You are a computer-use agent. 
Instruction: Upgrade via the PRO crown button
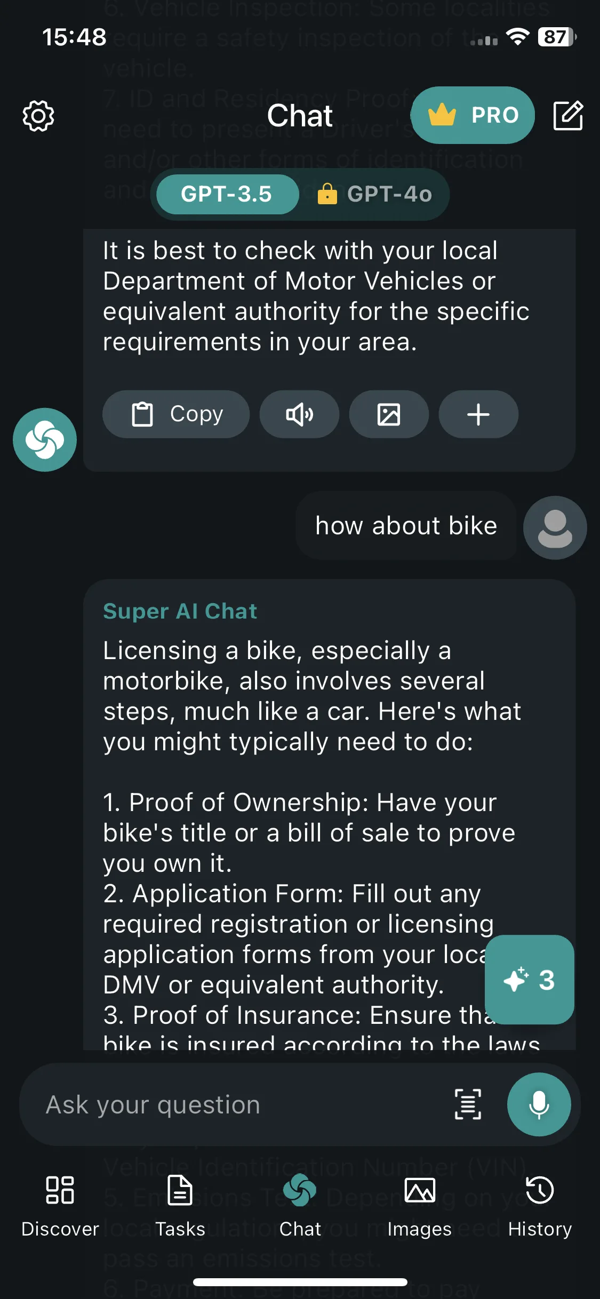click(x=473, y=115)
